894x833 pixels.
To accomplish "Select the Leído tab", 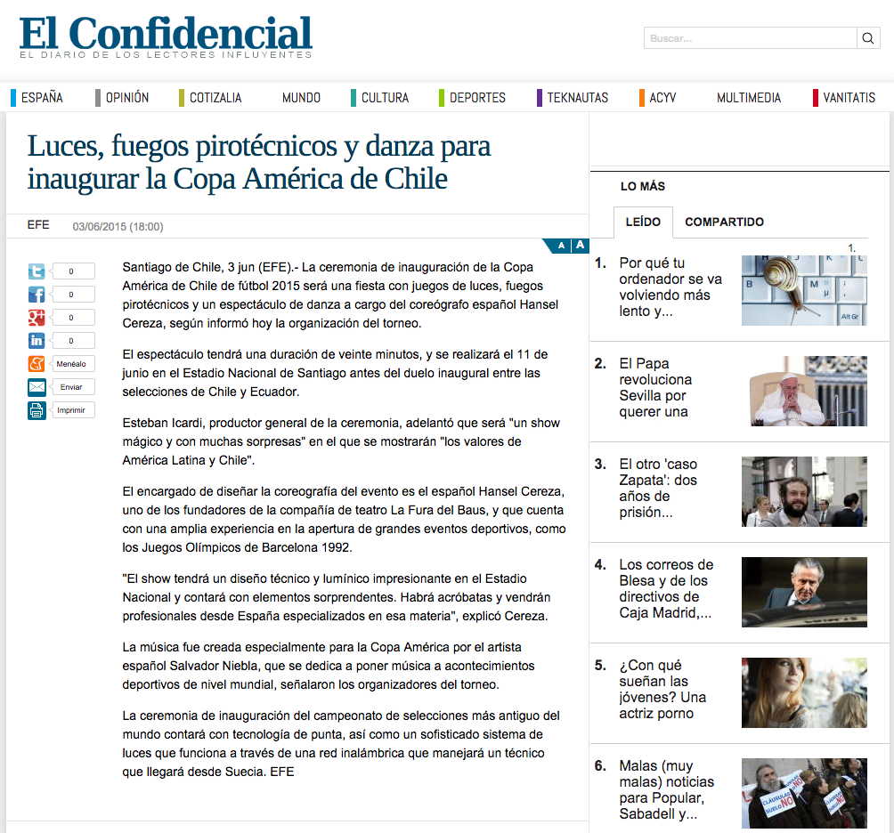I will pos(643,222).
